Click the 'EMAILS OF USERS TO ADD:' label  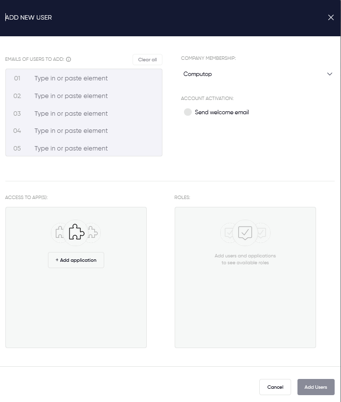35,59
